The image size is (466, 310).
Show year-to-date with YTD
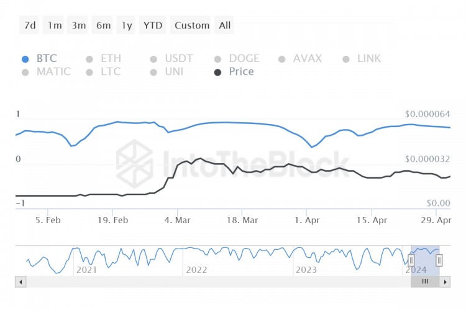(x=152, y=25)
